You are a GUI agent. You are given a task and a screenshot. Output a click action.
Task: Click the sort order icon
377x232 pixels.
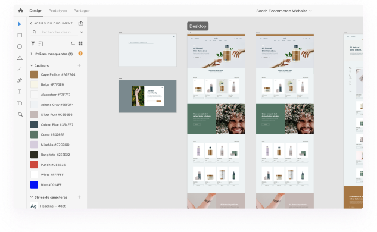click(40, 43)
